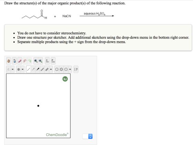Open the add sketcher drop-down menu

coord(88,136)
